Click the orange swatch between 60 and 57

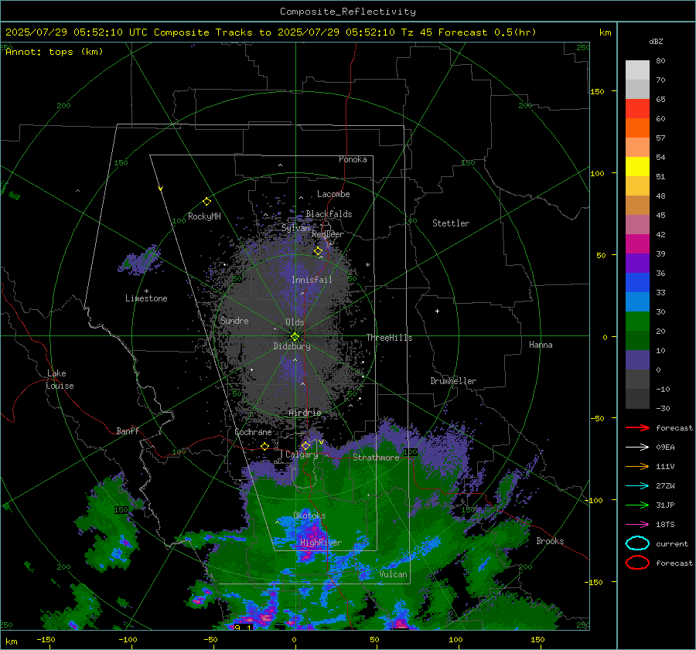pos(637,128)
